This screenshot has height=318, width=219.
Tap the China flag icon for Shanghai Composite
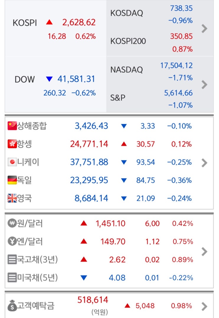[x=12, y=126]
